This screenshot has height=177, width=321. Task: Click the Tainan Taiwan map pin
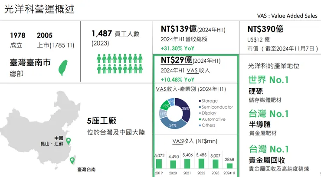tap(72, 161)
